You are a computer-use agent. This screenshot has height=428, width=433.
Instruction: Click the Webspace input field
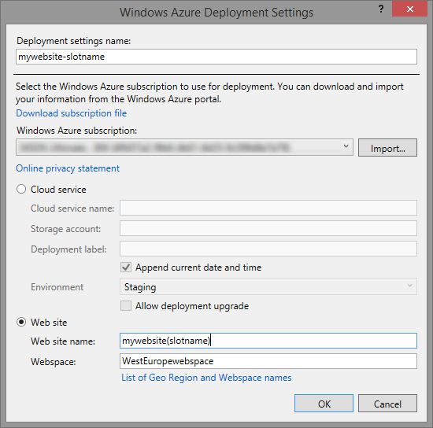[268, 361]
